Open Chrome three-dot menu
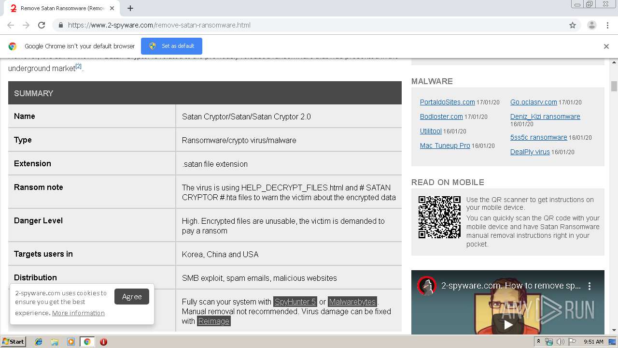 tap(607, 25)
